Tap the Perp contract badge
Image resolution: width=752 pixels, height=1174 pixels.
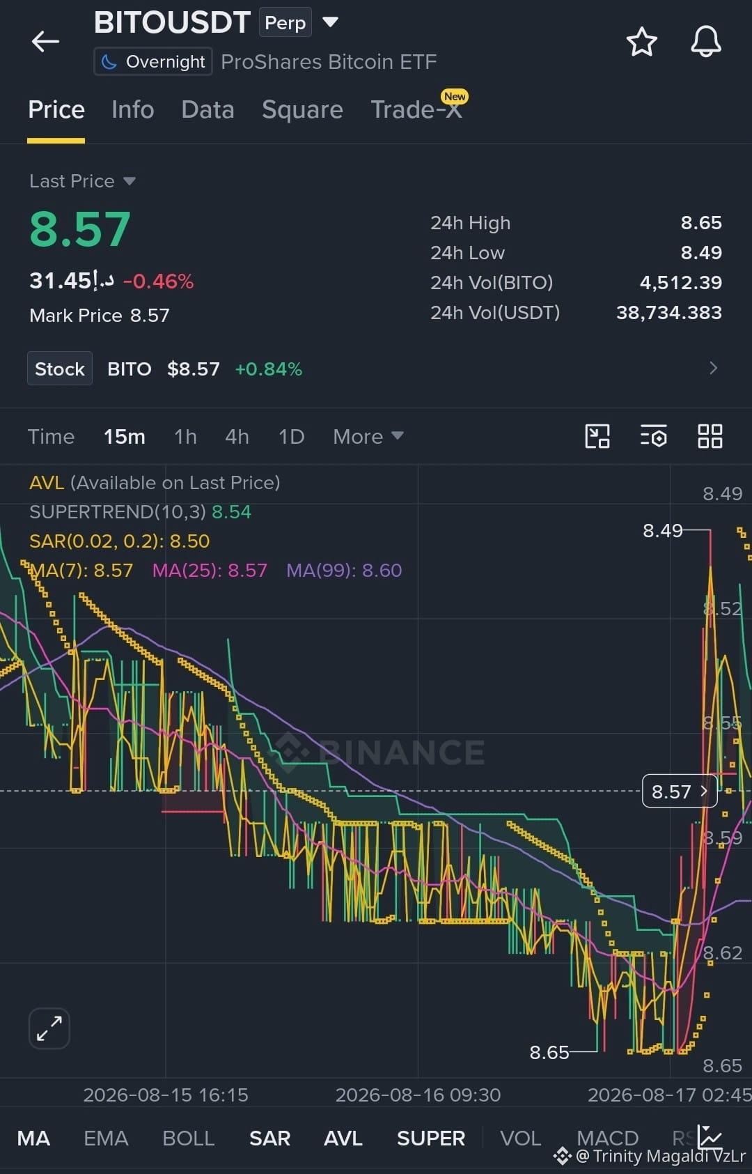[x=285, y=22]
